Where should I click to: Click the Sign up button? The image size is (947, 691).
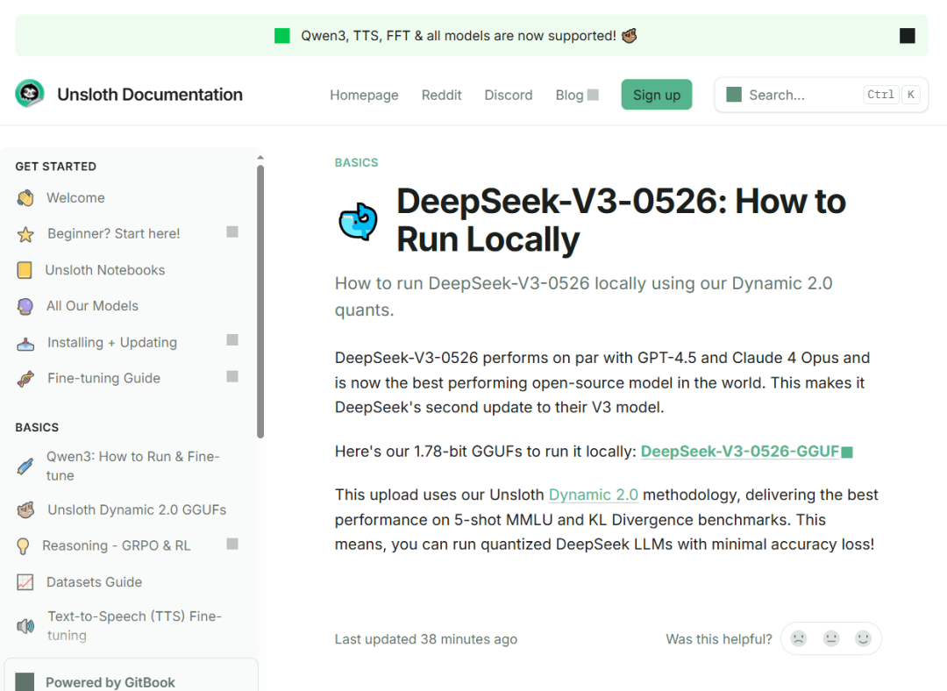657,94
